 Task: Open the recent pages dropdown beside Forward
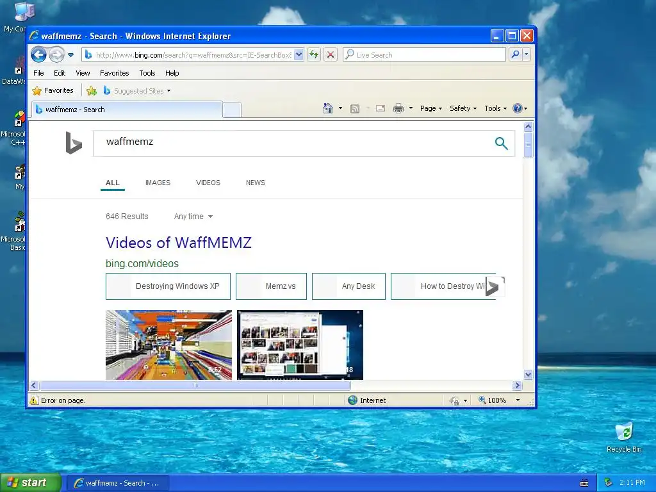pyautogui.click(x=70, y=55)
